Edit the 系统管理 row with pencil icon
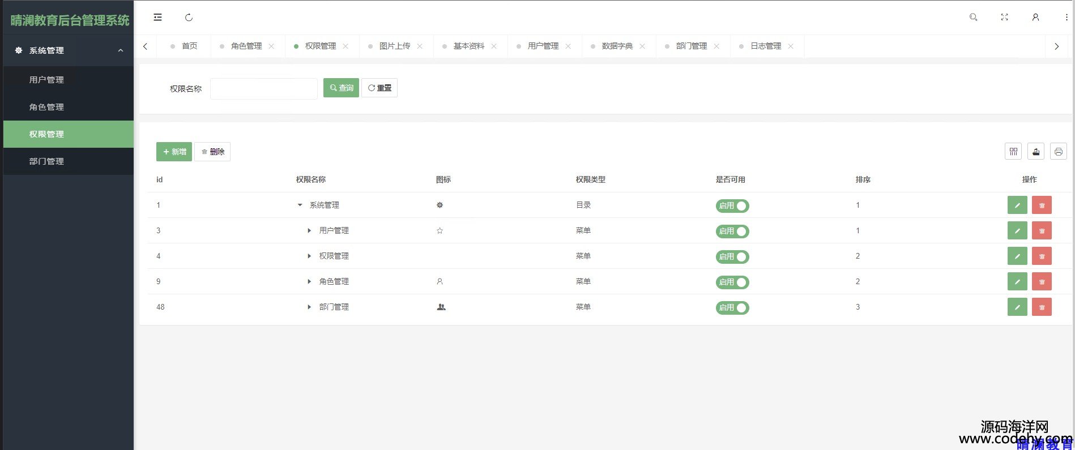 click(x=1017, y=205)
